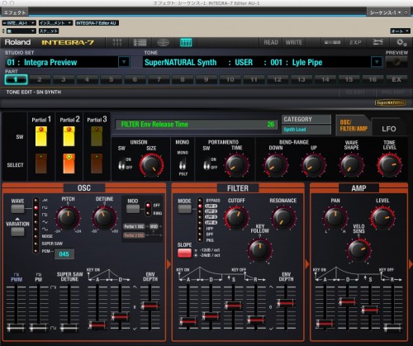
Task: Open the instrument dropdown in the plugin header
Action: [x=55, y=23]
